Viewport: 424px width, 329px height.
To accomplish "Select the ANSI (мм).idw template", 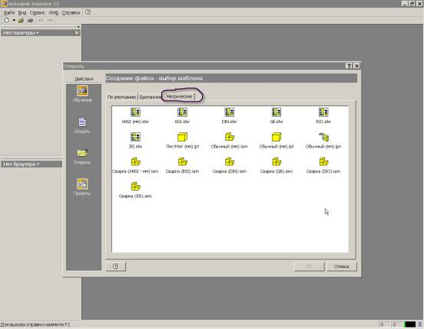I will point(135,115).
